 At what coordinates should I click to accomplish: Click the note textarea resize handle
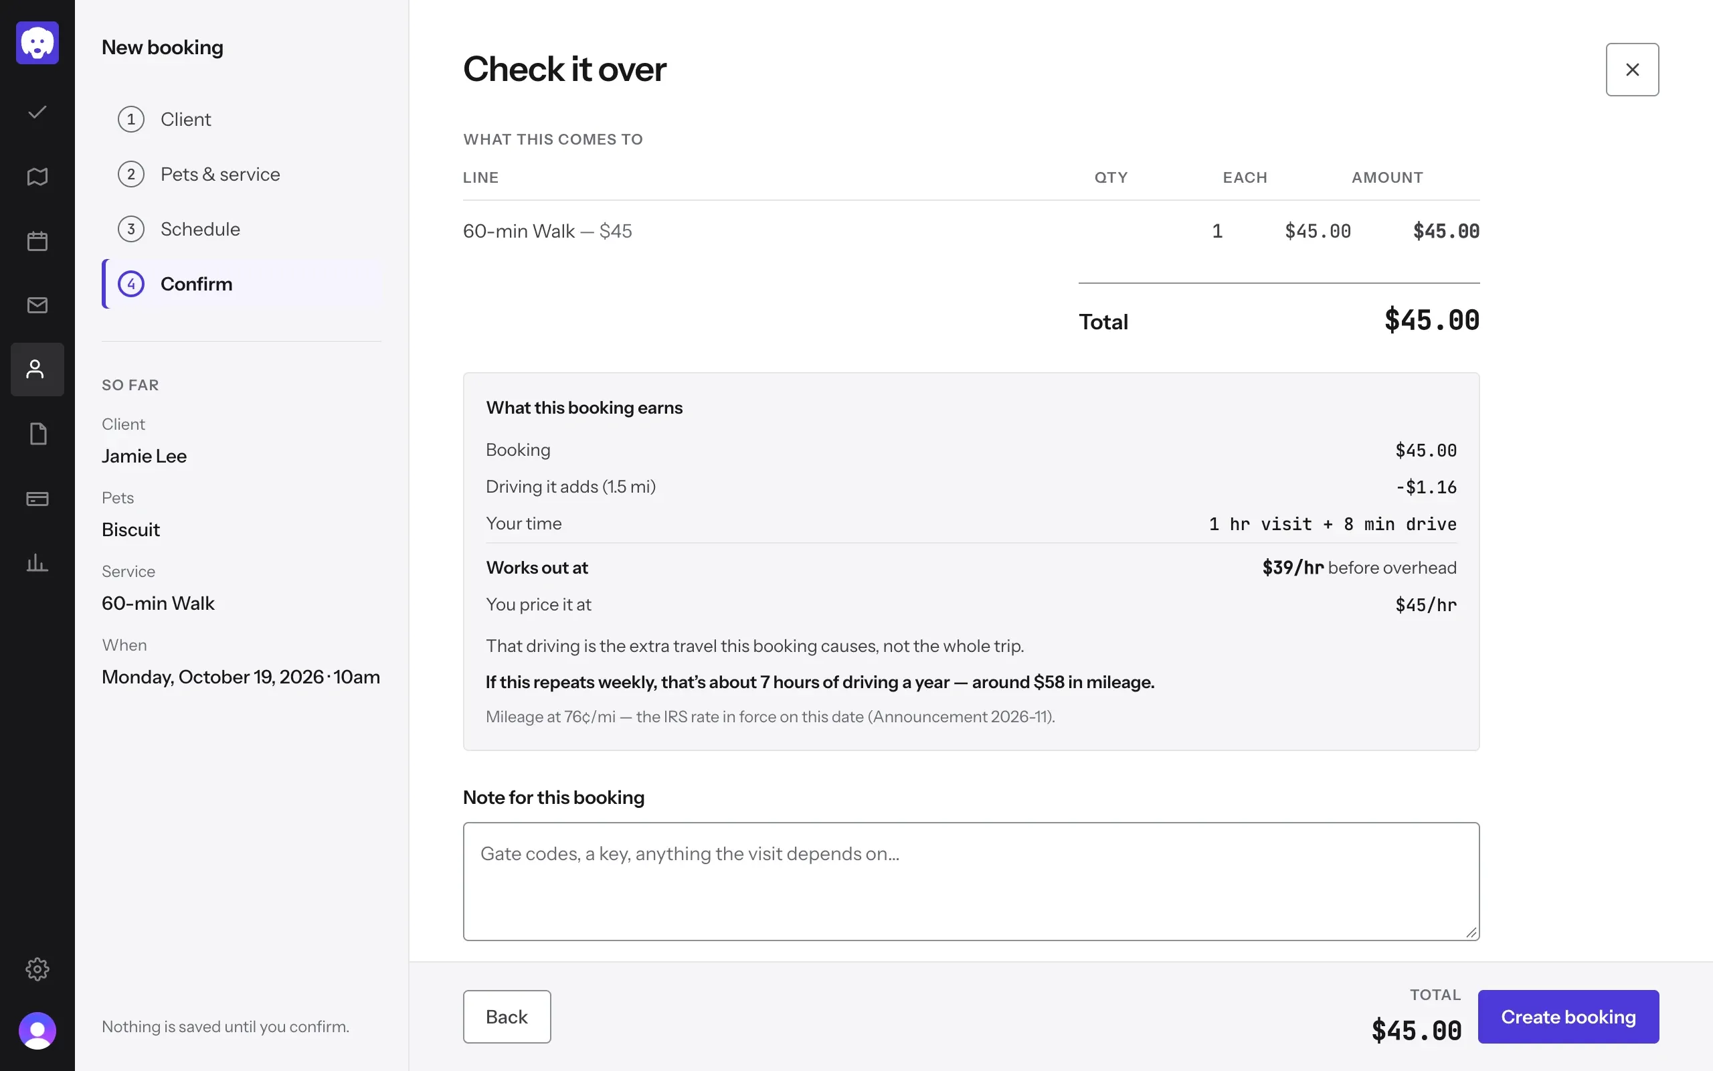1471,932
